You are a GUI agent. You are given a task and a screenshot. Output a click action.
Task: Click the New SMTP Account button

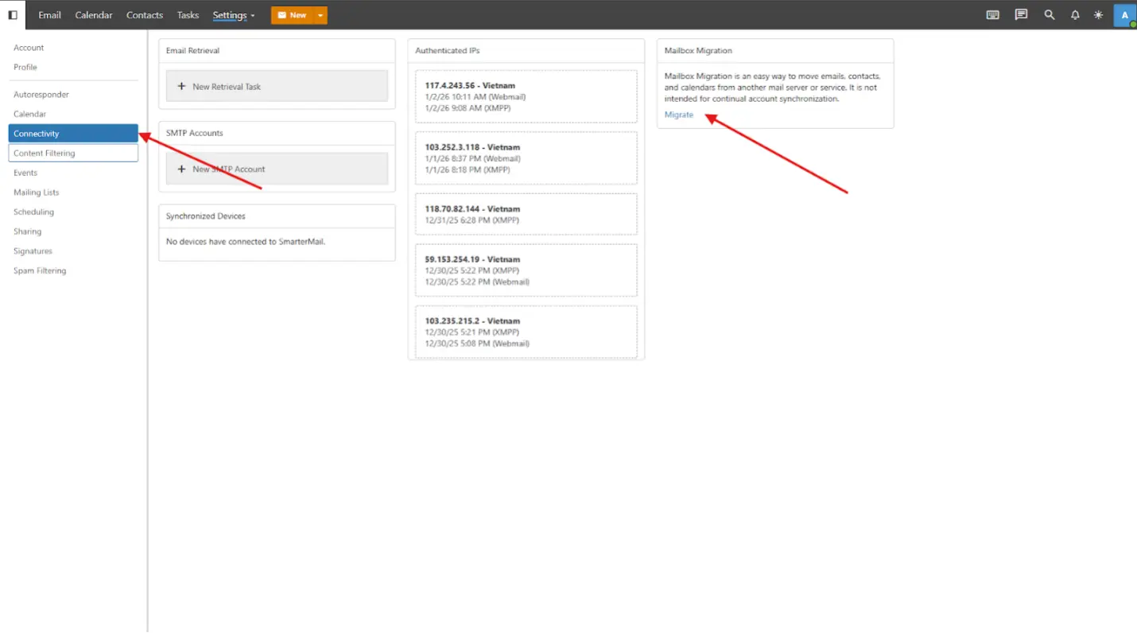[x=277, y=169]
